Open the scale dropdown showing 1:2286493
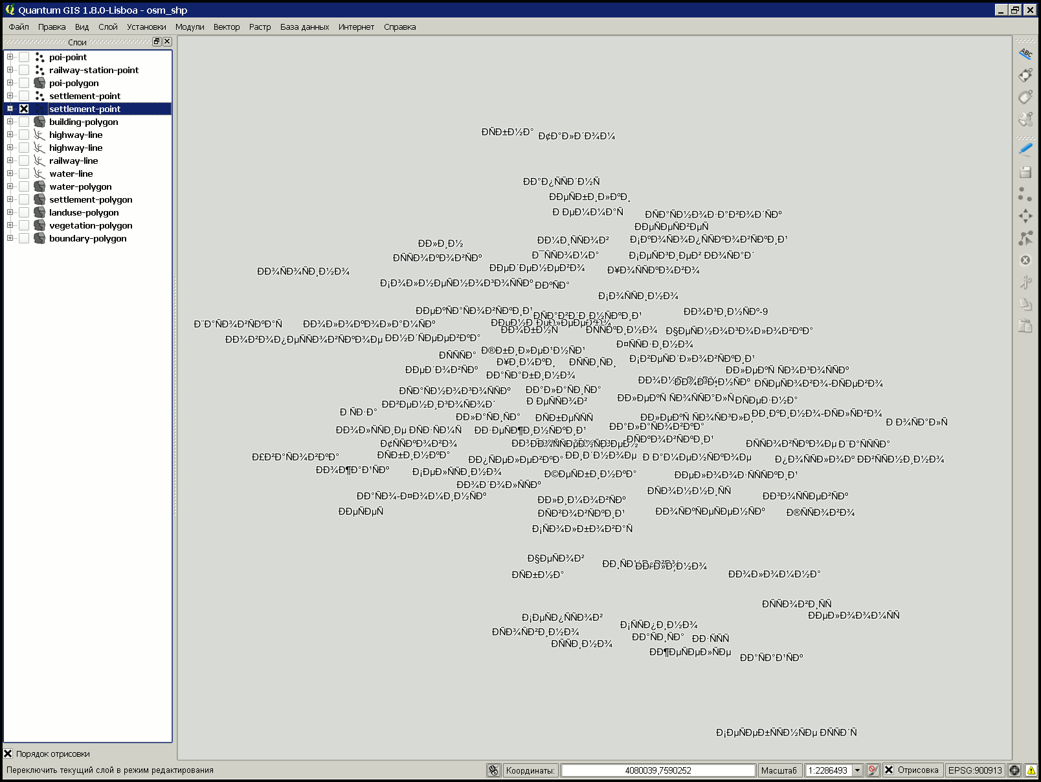The width and height of the screenshot is (1041, 782). coord(858,770)
